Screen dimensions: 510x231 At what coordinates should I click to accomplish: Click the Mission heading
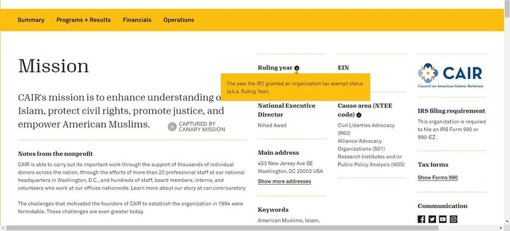[x=54, y=66]
